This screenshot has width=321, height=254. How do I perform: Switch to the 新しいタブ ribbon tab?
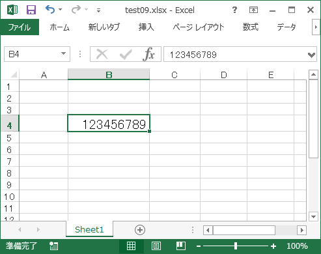click(x=104, y=27)
